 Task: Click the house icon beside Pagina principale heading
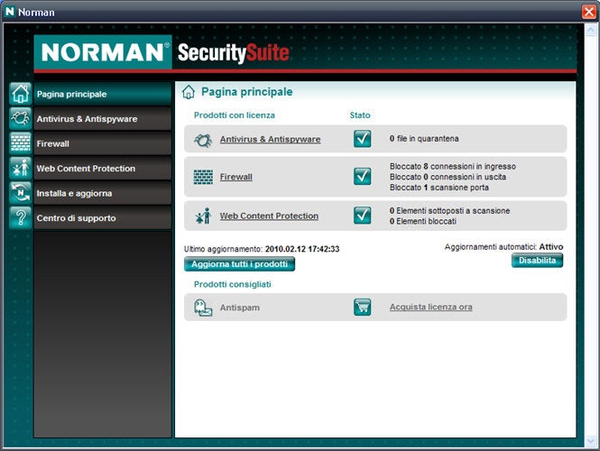pos(189,92)
